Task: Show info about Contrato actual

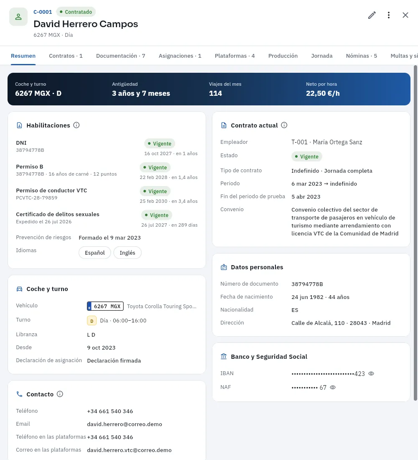Action: [x=284, y=125]
